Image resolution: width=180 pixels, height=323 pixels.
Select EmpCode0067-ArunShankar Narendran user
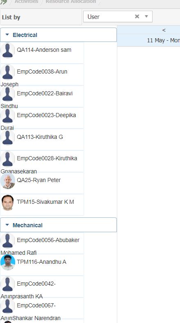42,309
